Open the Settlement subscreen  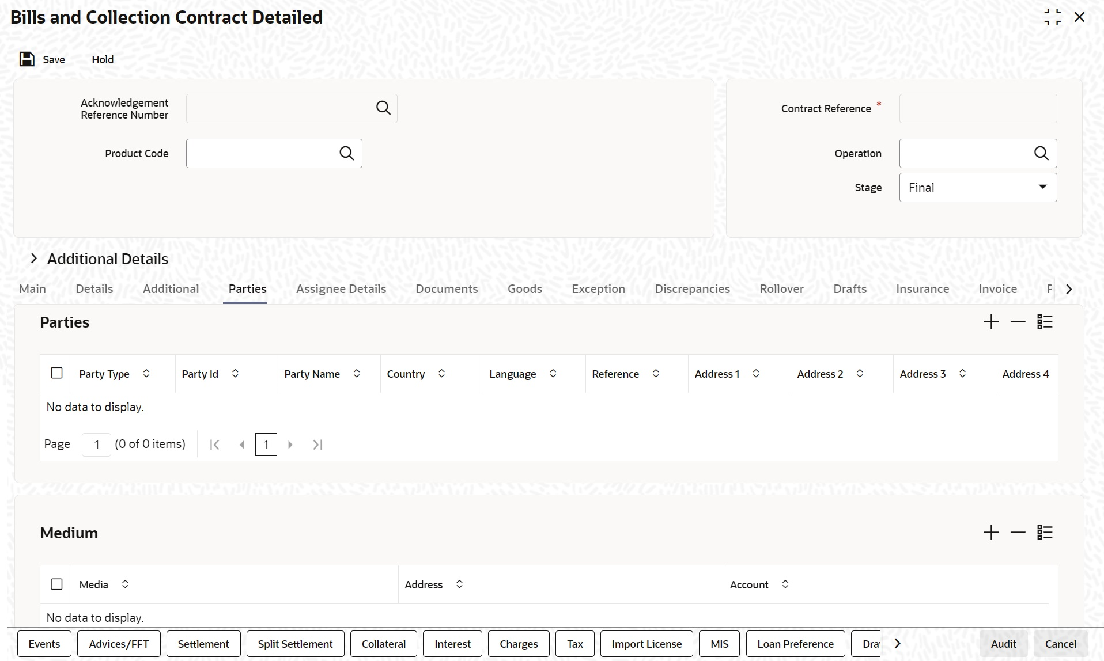point(203,644)
